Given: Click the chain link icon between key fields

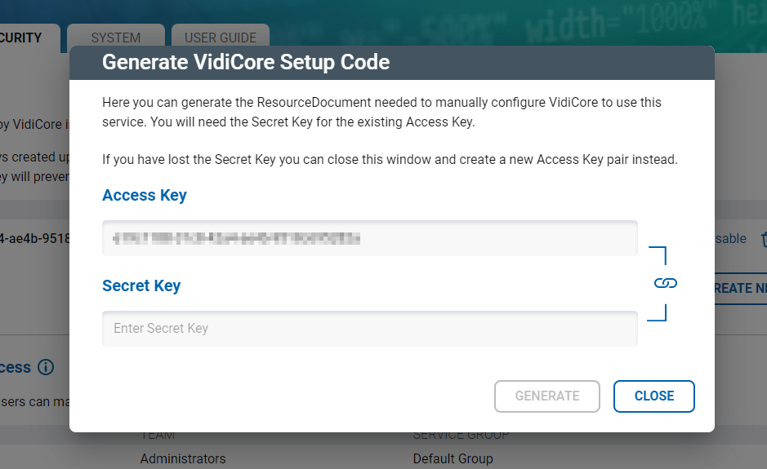Looking at the screenshot, I should [666, 283].
